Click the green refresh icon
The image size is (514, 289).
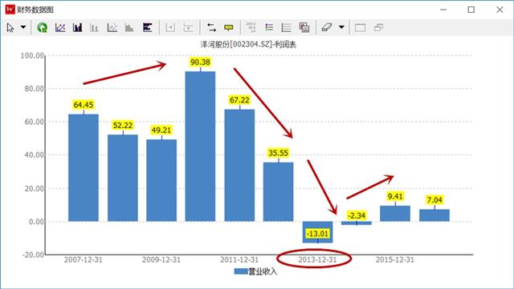coord(42,28)
